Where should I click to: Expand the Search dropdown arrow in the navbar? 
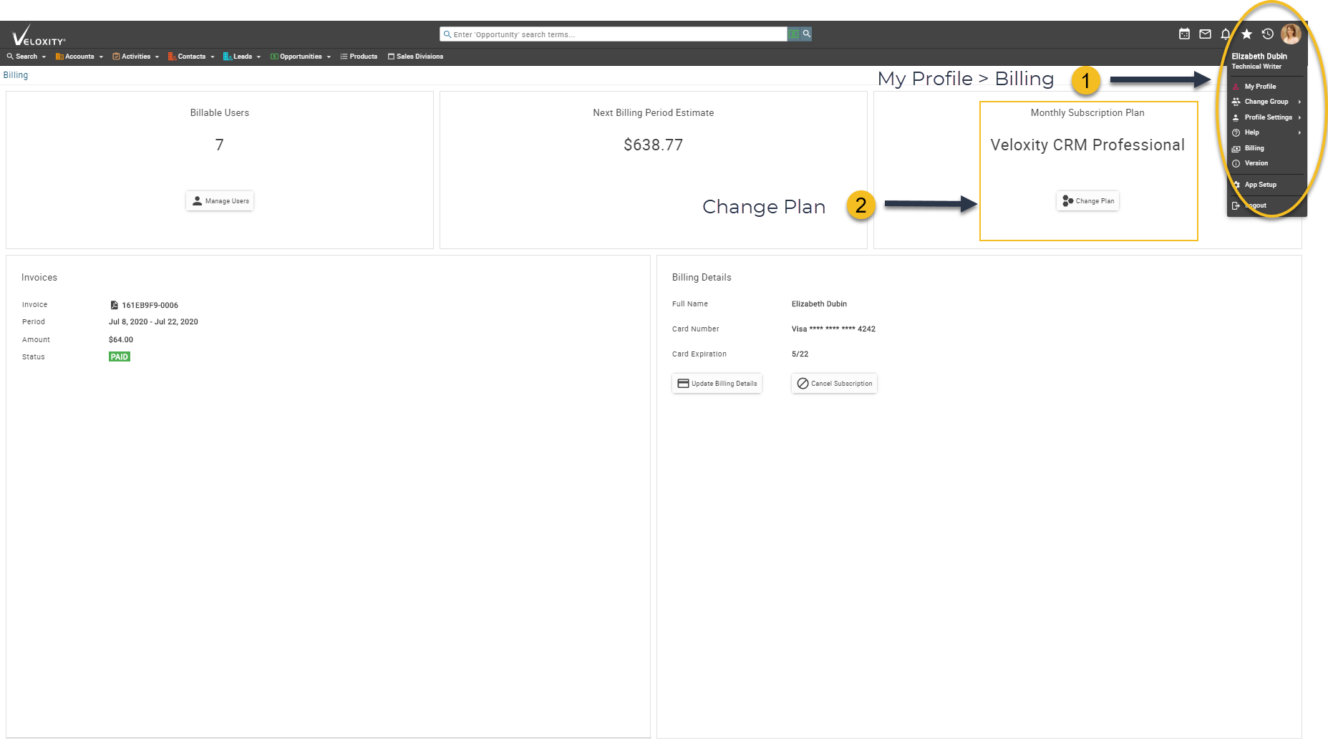[44, 57]
